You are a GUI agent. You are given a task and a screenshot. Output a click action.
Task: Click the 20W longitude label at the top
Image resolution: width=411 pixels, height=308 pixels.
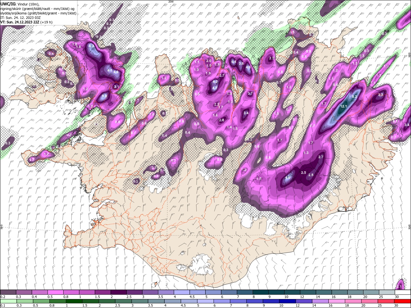171,2
